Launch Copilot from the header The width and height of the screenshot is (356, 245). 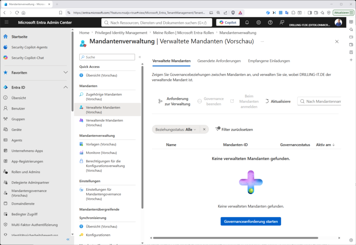(228, 22)
